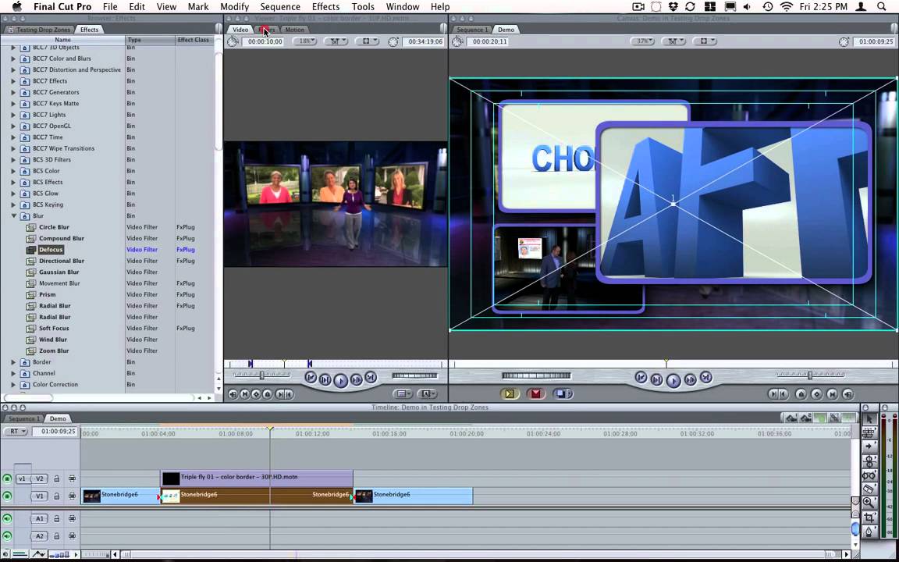Open the Modify menu

234,7
